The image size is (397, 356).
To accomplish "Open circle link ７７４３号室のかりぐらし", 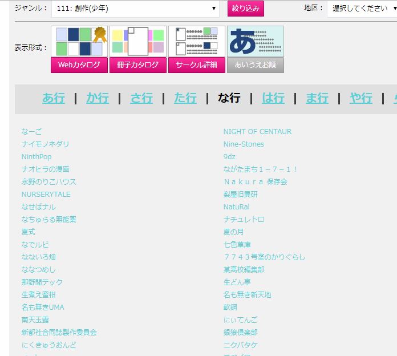I will pos(265,257).
